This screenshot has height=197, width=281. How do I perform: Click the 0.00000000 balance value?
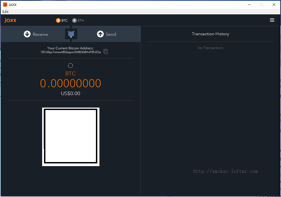[x=71, y=83]
